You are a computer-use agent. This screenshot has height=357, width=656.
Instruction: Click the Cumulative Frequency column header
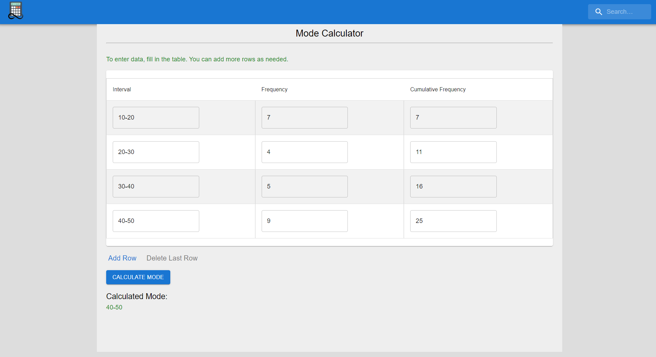(x=438, y=89)
